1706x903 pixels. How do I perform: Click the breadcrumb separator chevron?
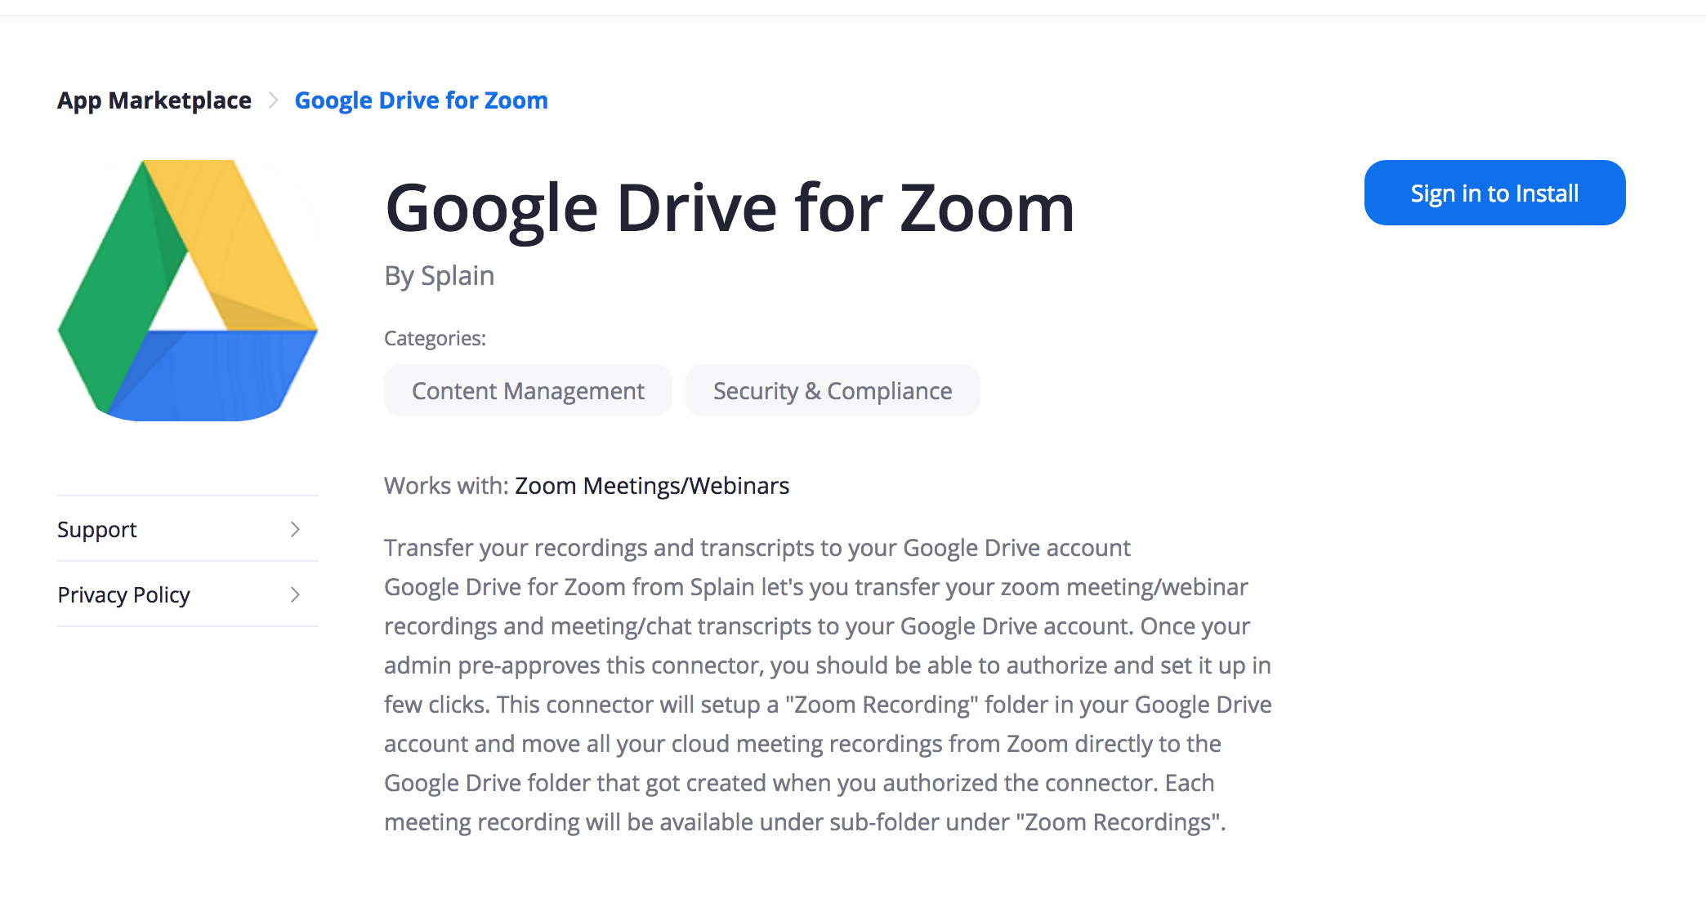(x=274, y=100)
